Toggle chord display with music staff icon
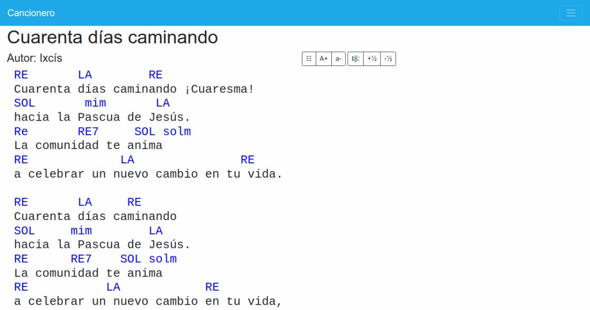Screen dimensions: 590x310 [x=355, y=59]
